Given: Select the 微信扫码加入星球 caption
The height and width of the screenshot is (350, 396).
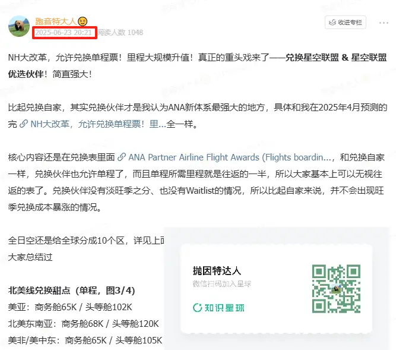Looking at the screenshot, I should coord(221,284).
